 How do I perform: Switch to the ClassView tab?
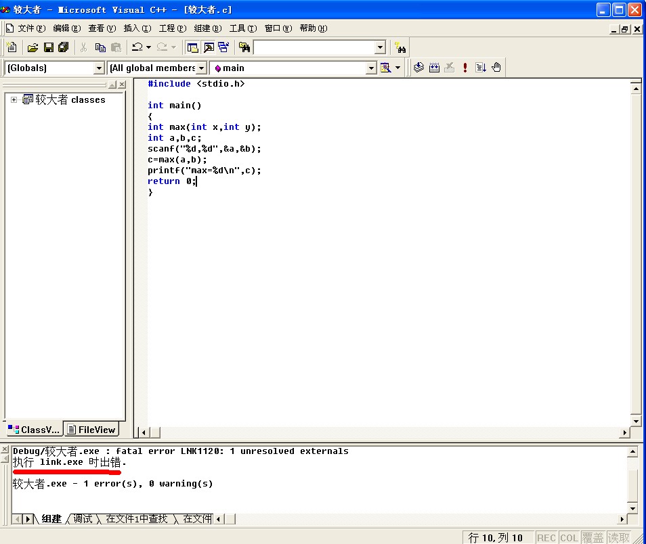coord(34,430)
